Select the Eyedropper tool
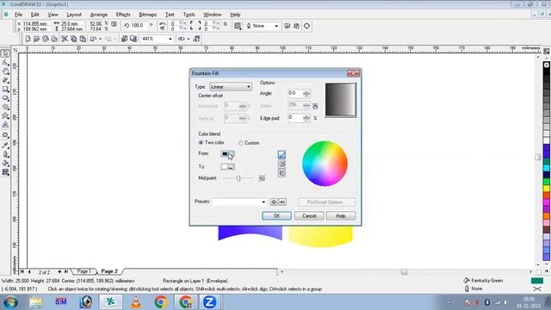551x310 pixels. click(5, 145)
